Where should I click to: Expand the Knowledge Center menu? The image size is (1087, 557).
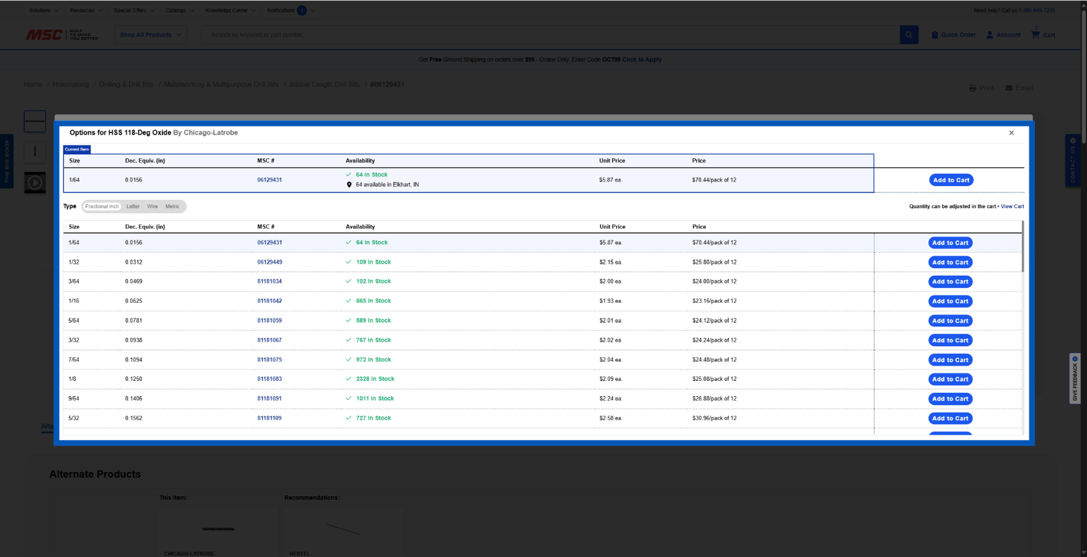click(231, 10)
